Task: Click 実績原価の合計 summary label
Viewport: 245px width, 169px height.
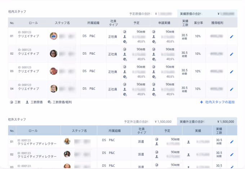Action: coord(191,14)
